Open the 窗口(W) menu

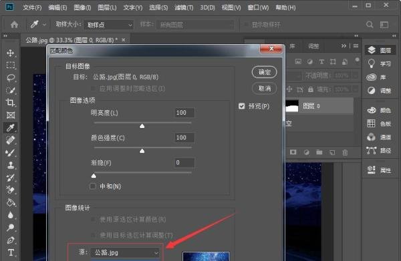(x=258, y=7)
